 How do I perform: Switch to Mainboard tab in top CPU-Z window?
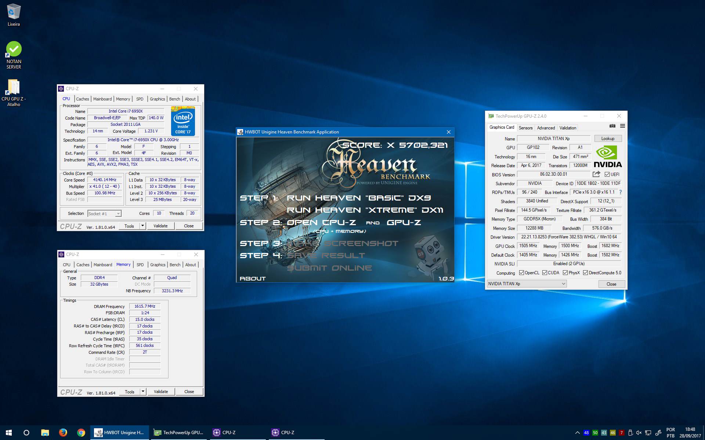click(x=102, y=99)
